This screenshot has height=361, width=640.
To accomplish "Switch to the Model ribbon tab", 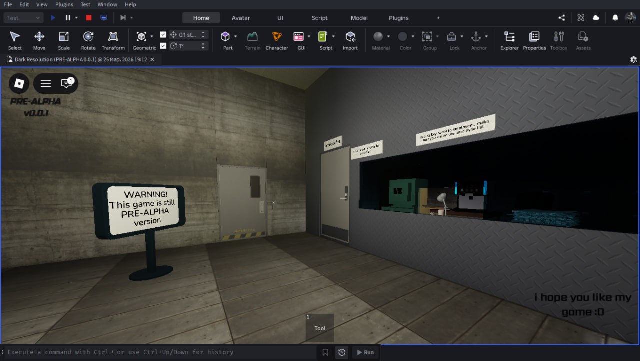I will [359, 18].
